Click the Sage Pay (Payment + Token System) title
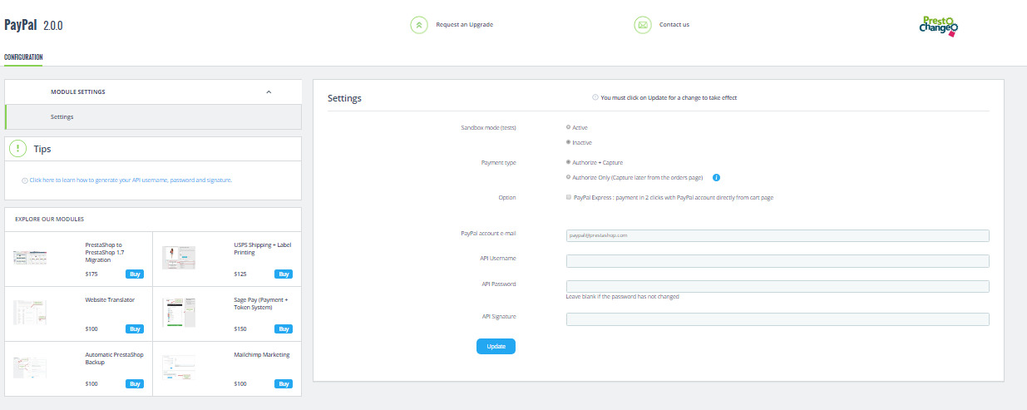 tap(261, 304)
